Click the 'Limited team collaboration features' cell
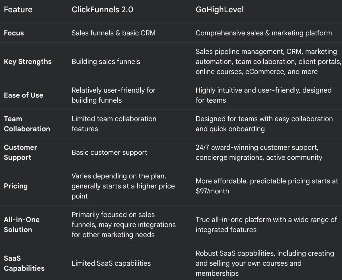The image size is (342, 280). point(114,124)
